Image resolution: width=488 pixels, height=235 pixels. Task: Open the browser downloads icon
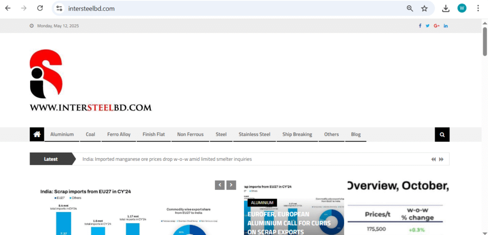click(x=446, y=9)
